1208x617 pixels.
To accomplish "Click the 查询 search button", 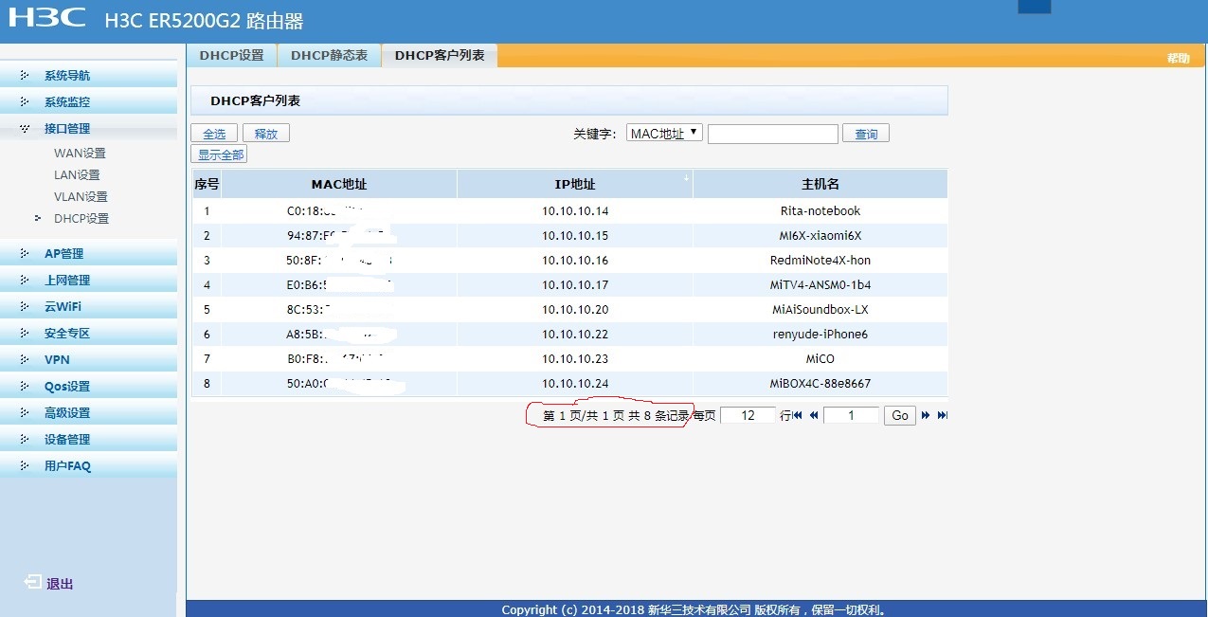I will (x=866, y=134).
